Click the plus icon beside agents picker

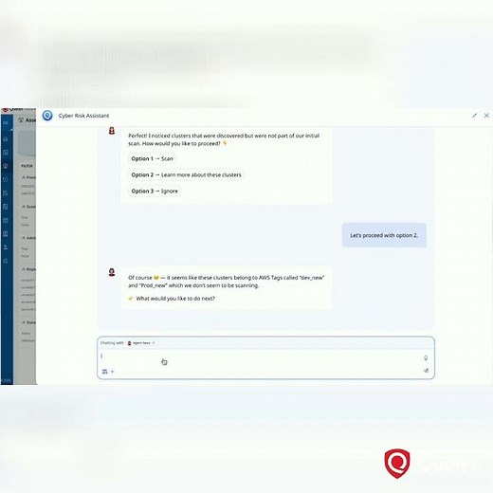coord(112,372)
